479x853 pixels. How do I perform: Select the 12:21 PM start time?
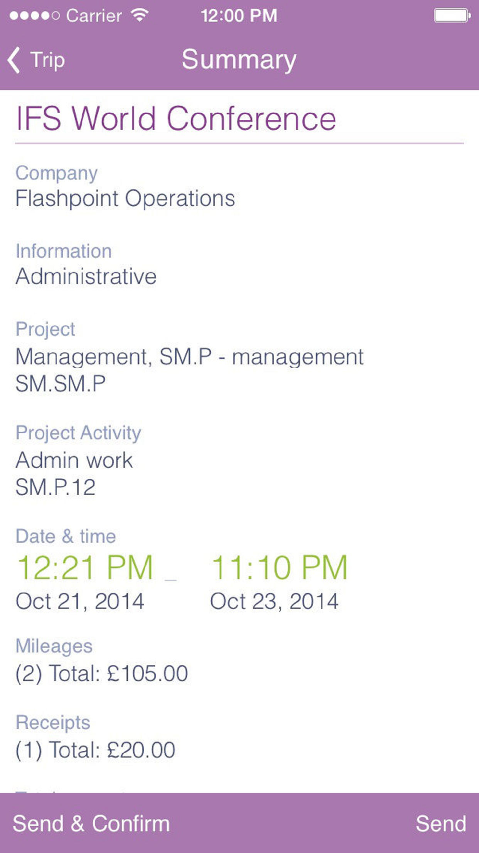pos(85,568)
